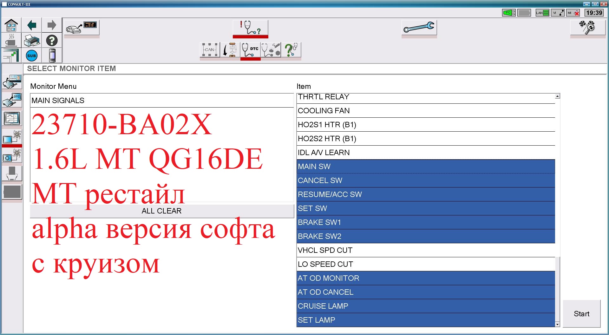This screenshot has height=335, width=609.
Task: Click the coffee cup icon
Action: click(x=11, y=41)
